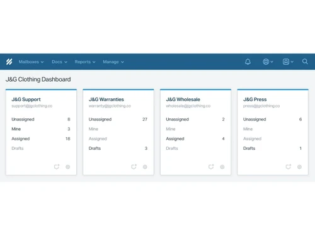
Task: Start new conversation in J&G Support card
Action: (57, 167)
